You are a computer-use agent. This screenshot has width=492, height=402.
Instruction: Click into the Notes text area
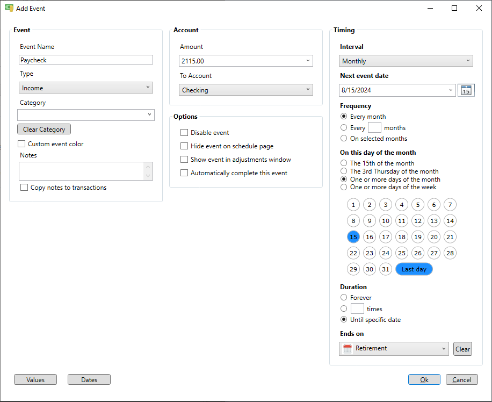[x=81, y=171]
